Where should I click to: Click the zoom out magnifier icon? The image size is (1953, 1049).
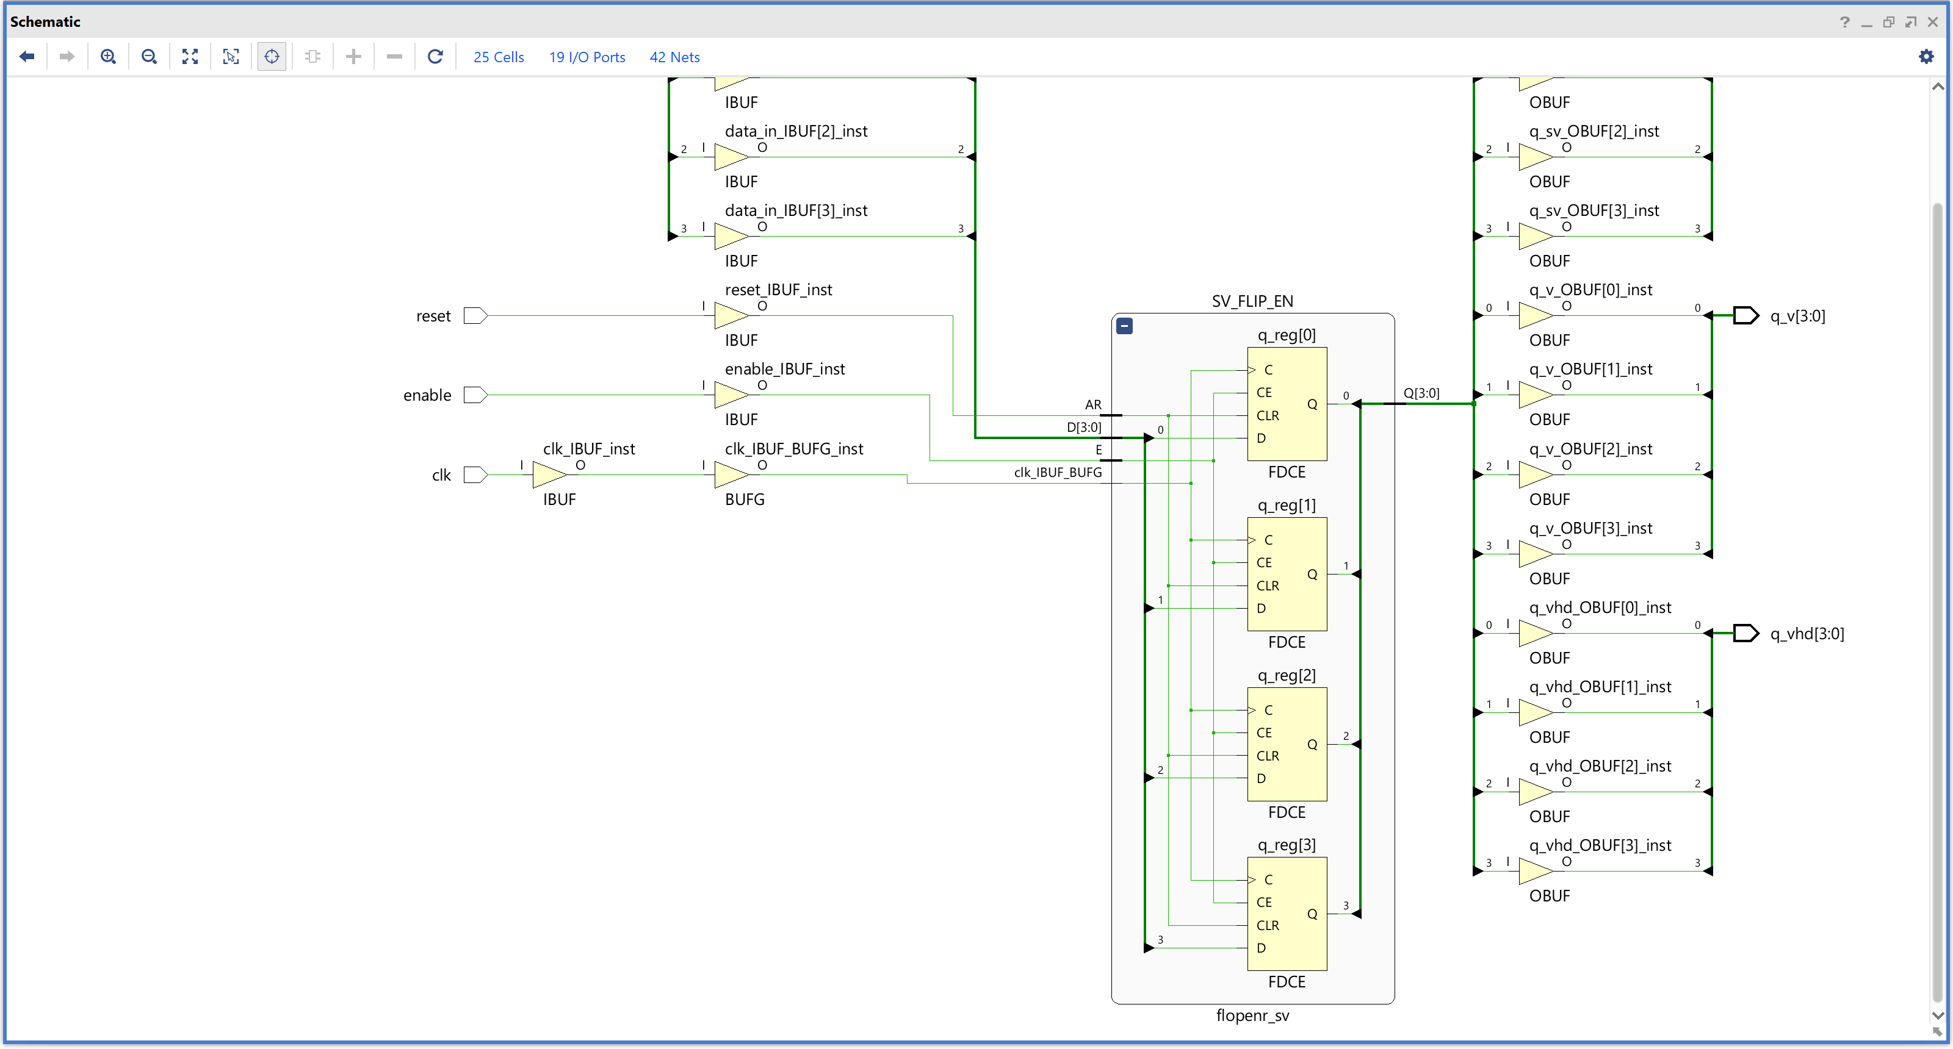coord(150,57)
